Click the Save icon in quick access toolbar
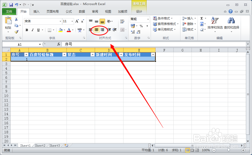The width and height of the screenshot is (252, 155). (x=11, y=5)
